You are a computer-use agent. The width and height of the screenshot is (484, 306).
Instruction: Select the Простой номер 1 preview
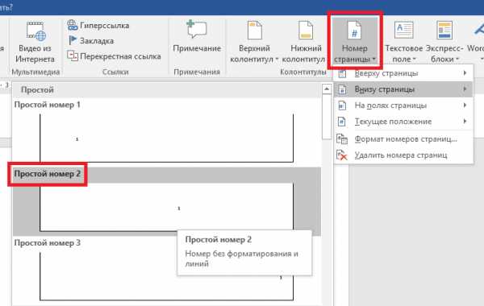pos(167,132)
